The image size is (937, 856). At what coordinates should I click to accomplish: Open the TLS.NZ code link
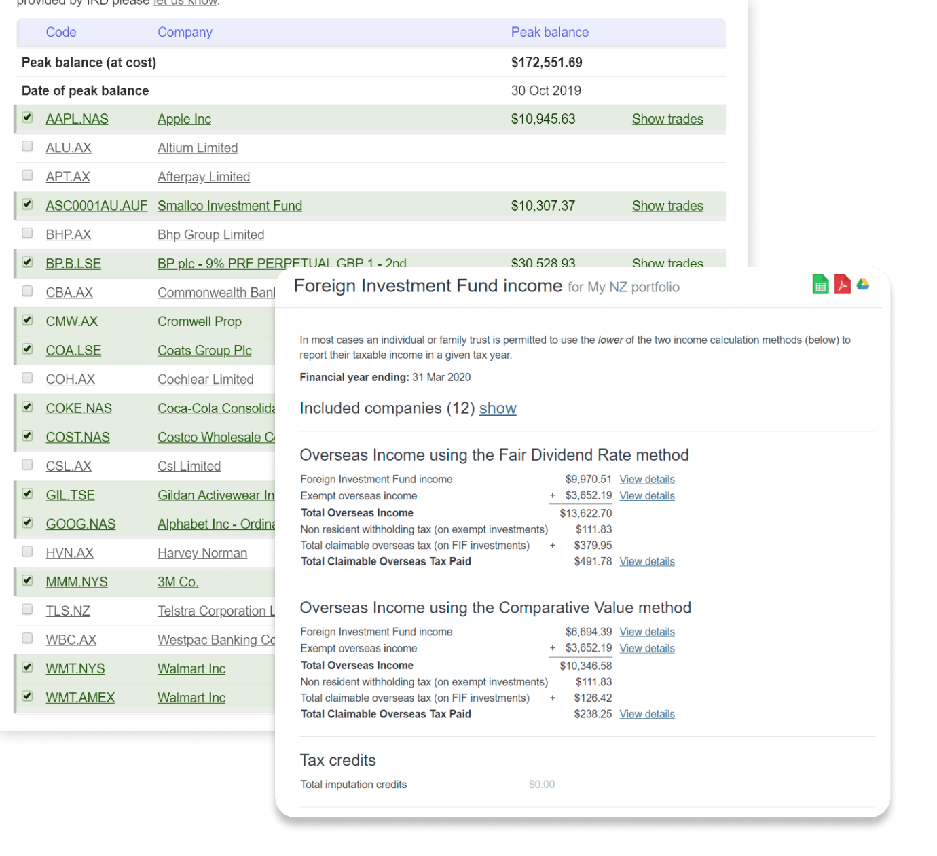(67, 611)
